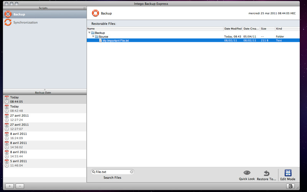Remove script with minus button
Viewport: 307px width, 192px height.
click(x=20, y=186)
